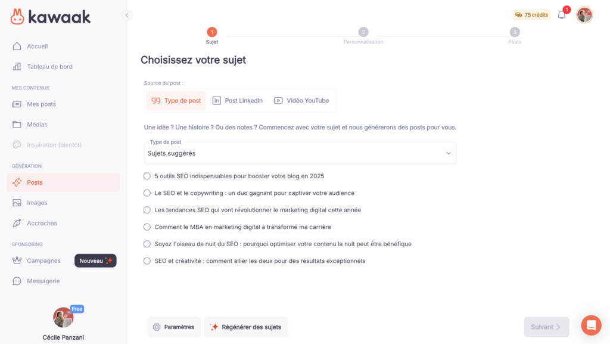Select the first suggested SEO topic
The image size is (610, 344).
point(146,176)
